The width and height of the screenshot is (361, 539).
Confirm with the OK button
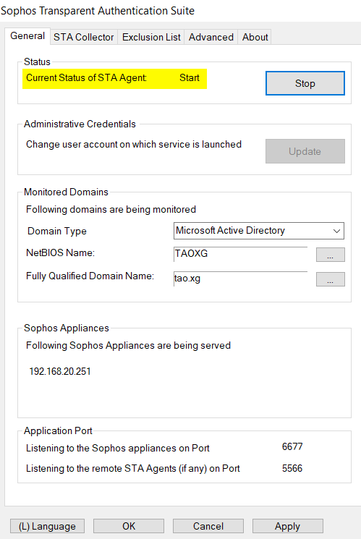pos(129,526)
